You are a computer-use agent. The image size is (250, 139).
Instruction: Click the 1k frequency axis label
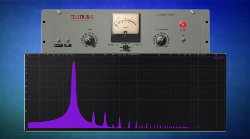pos(139,55)
